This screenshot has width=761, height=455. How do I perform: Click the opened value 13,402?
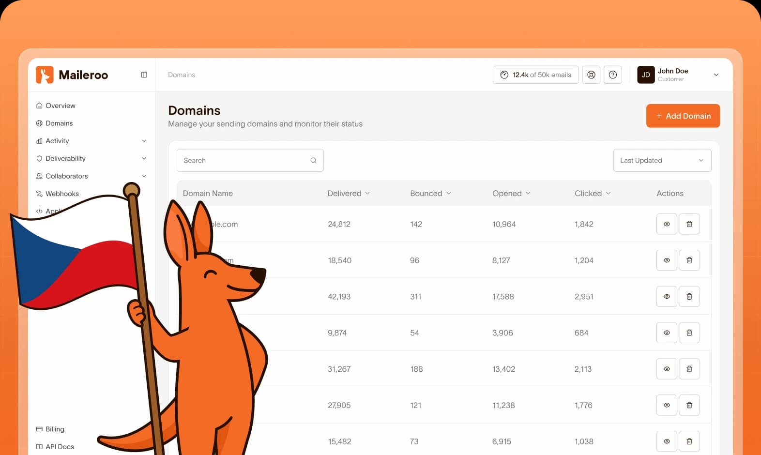(503, 369)
